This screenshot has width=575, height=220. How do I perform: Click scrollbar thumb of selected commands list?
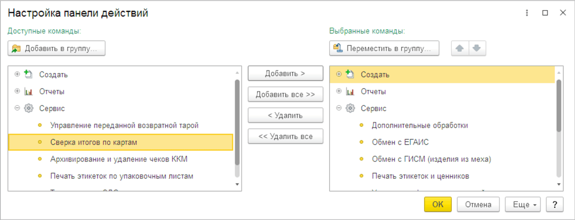click(x=558, y=105)
